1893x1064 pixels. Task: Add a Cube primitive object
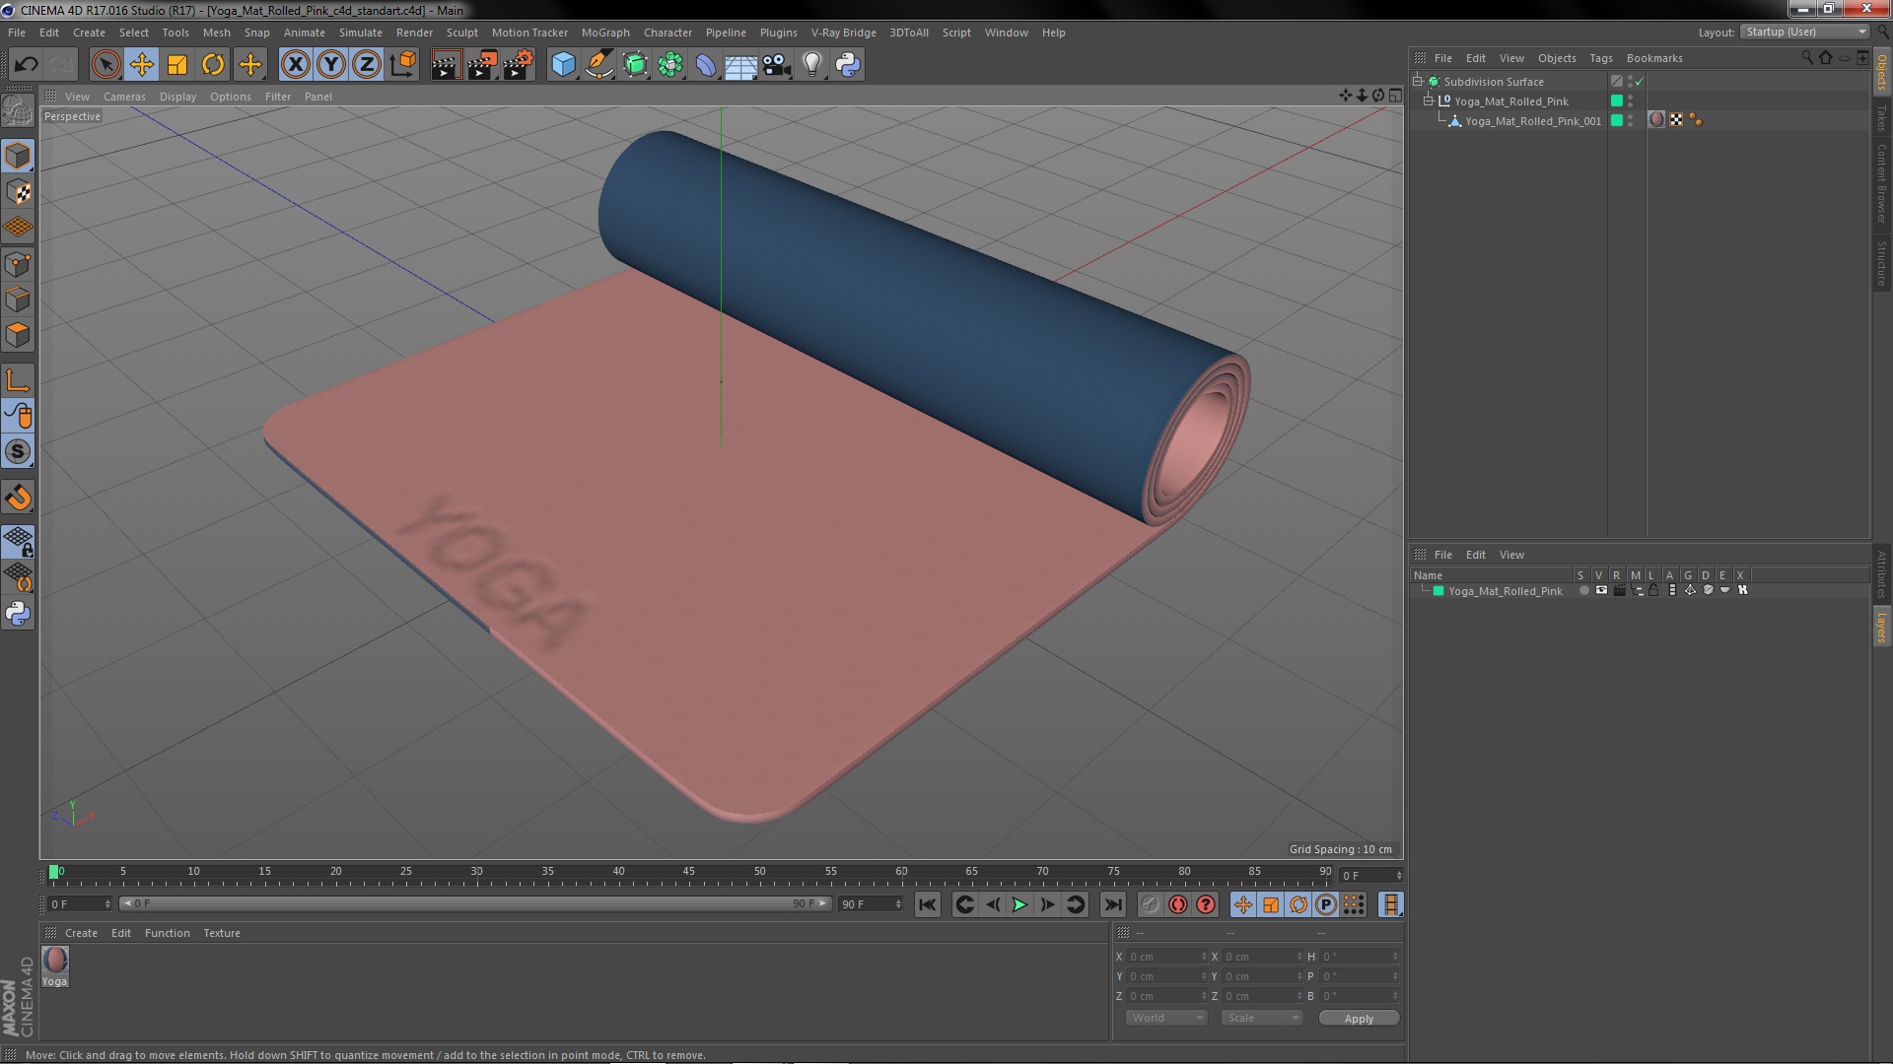(563, 65)
